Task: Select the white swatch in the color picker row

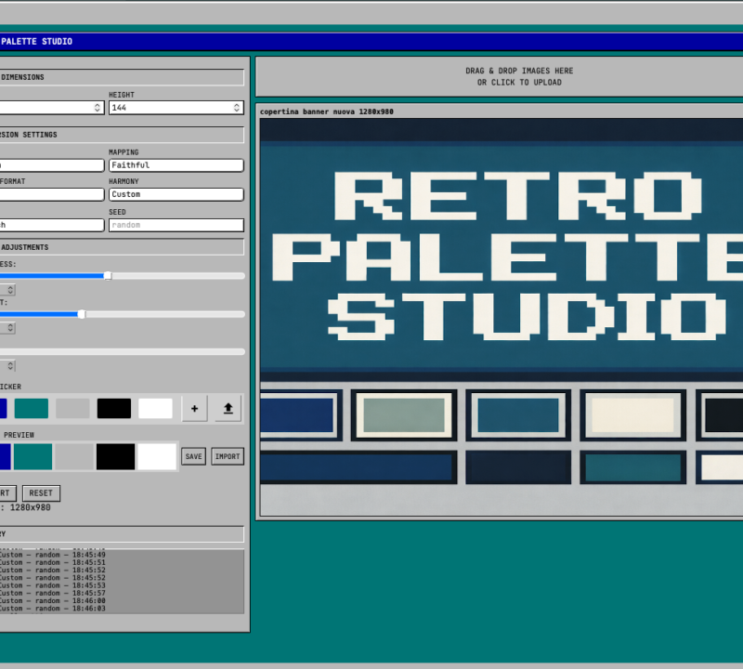Action: tap(155, 409)
